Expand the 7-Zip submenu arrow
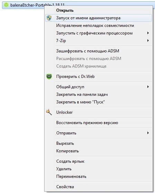Screen dimensions: 155x193 tap(148, 41)
